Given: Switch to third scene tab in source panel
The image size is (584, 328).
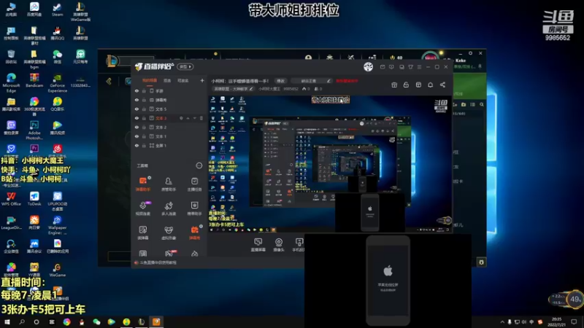Looking at the screenshot, I should (183, 80).
